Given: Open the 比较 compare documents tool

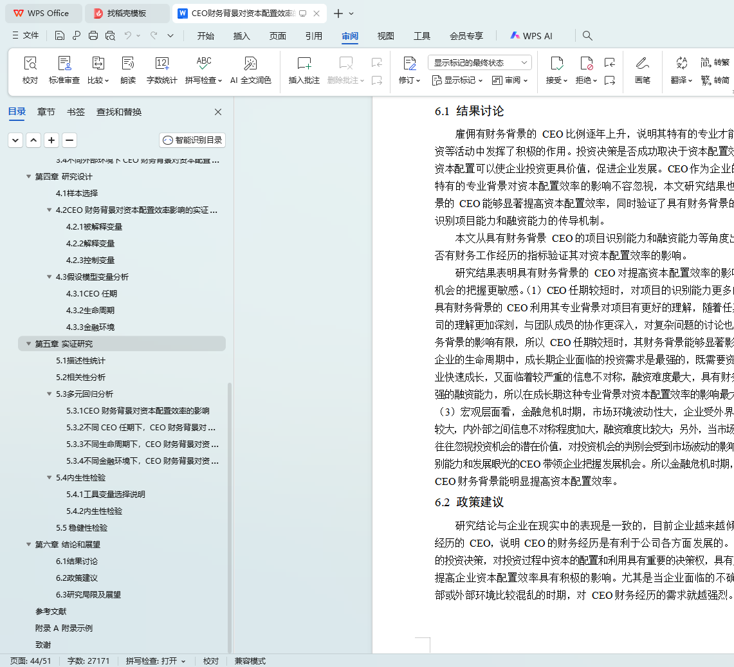Looking at the screenshot, I should point(98,70).
